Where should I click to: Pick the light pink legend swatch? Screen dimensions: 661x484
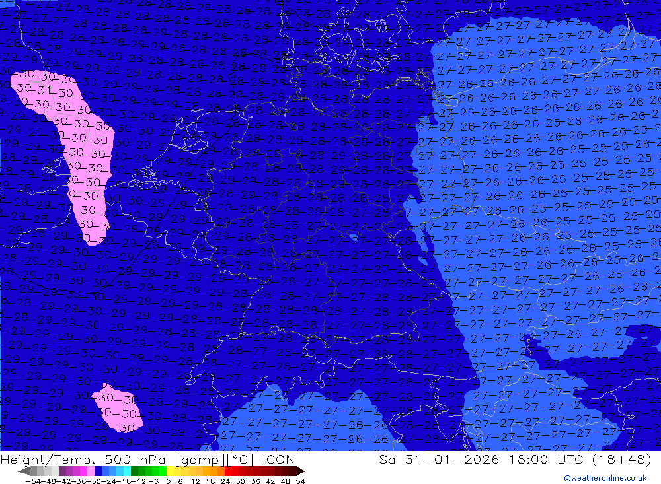[x=91, y=471]
